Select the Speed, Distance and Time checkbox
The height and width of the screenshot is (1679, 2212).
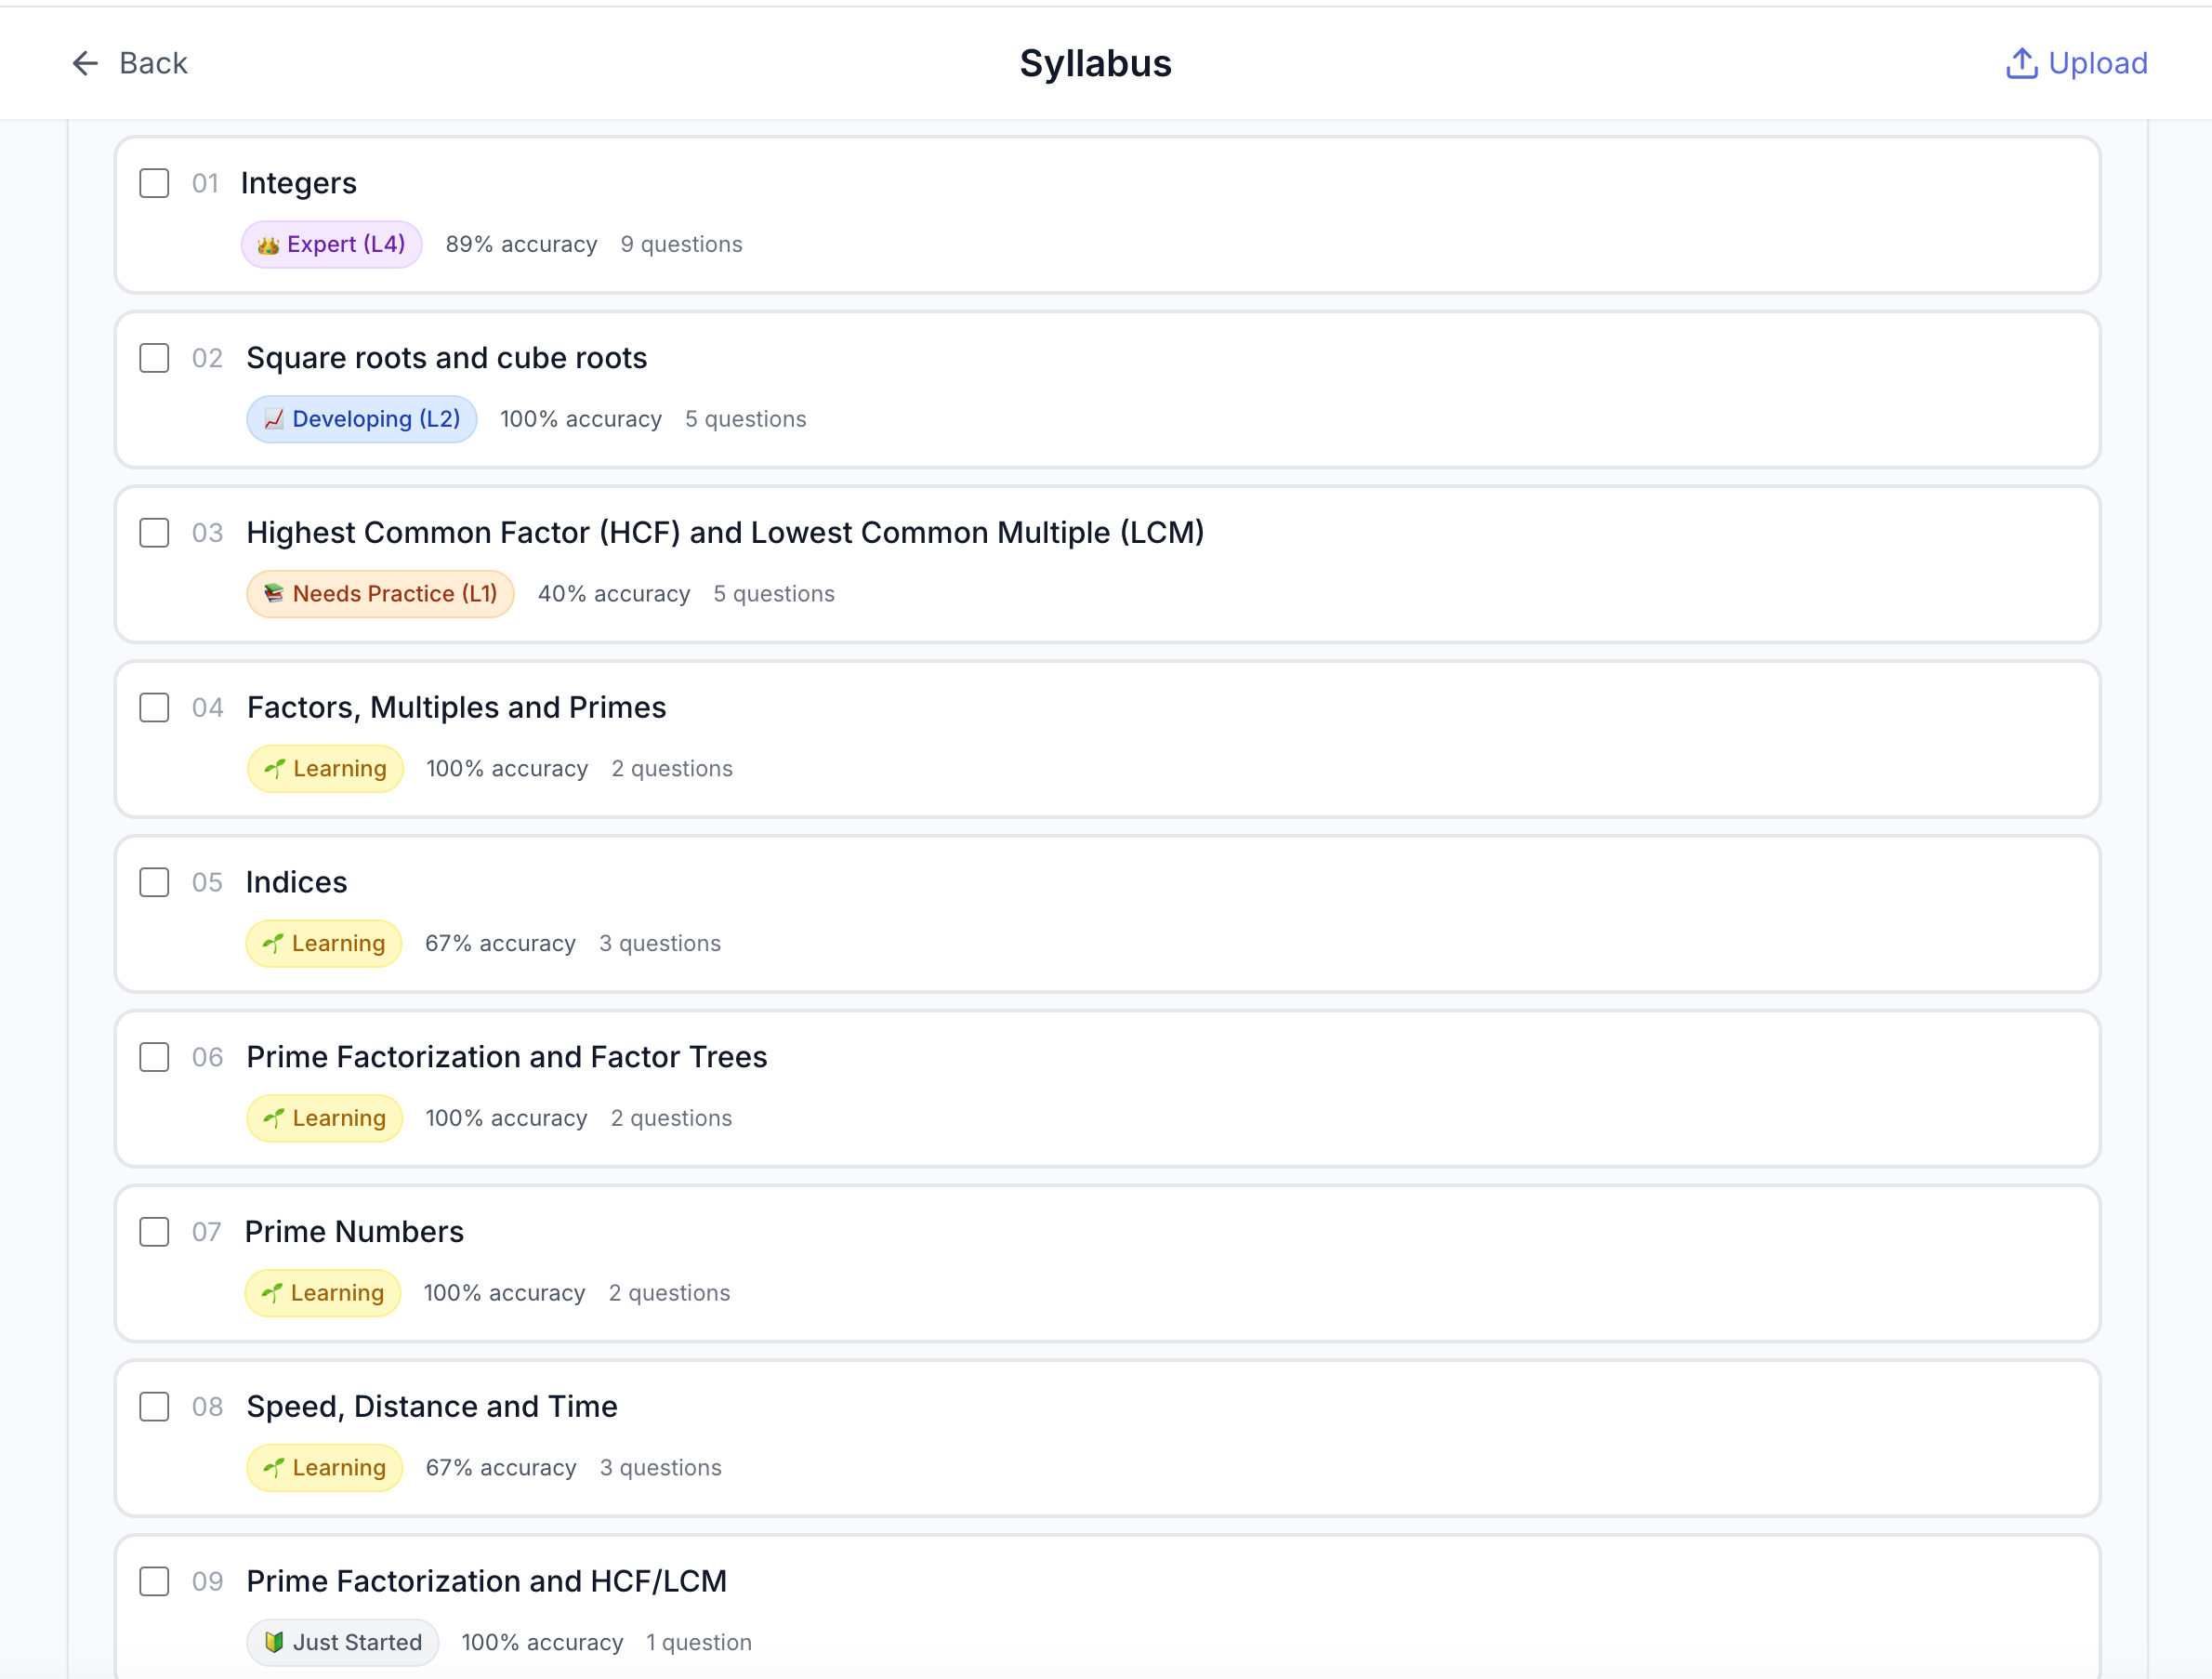click(154, 1406)
